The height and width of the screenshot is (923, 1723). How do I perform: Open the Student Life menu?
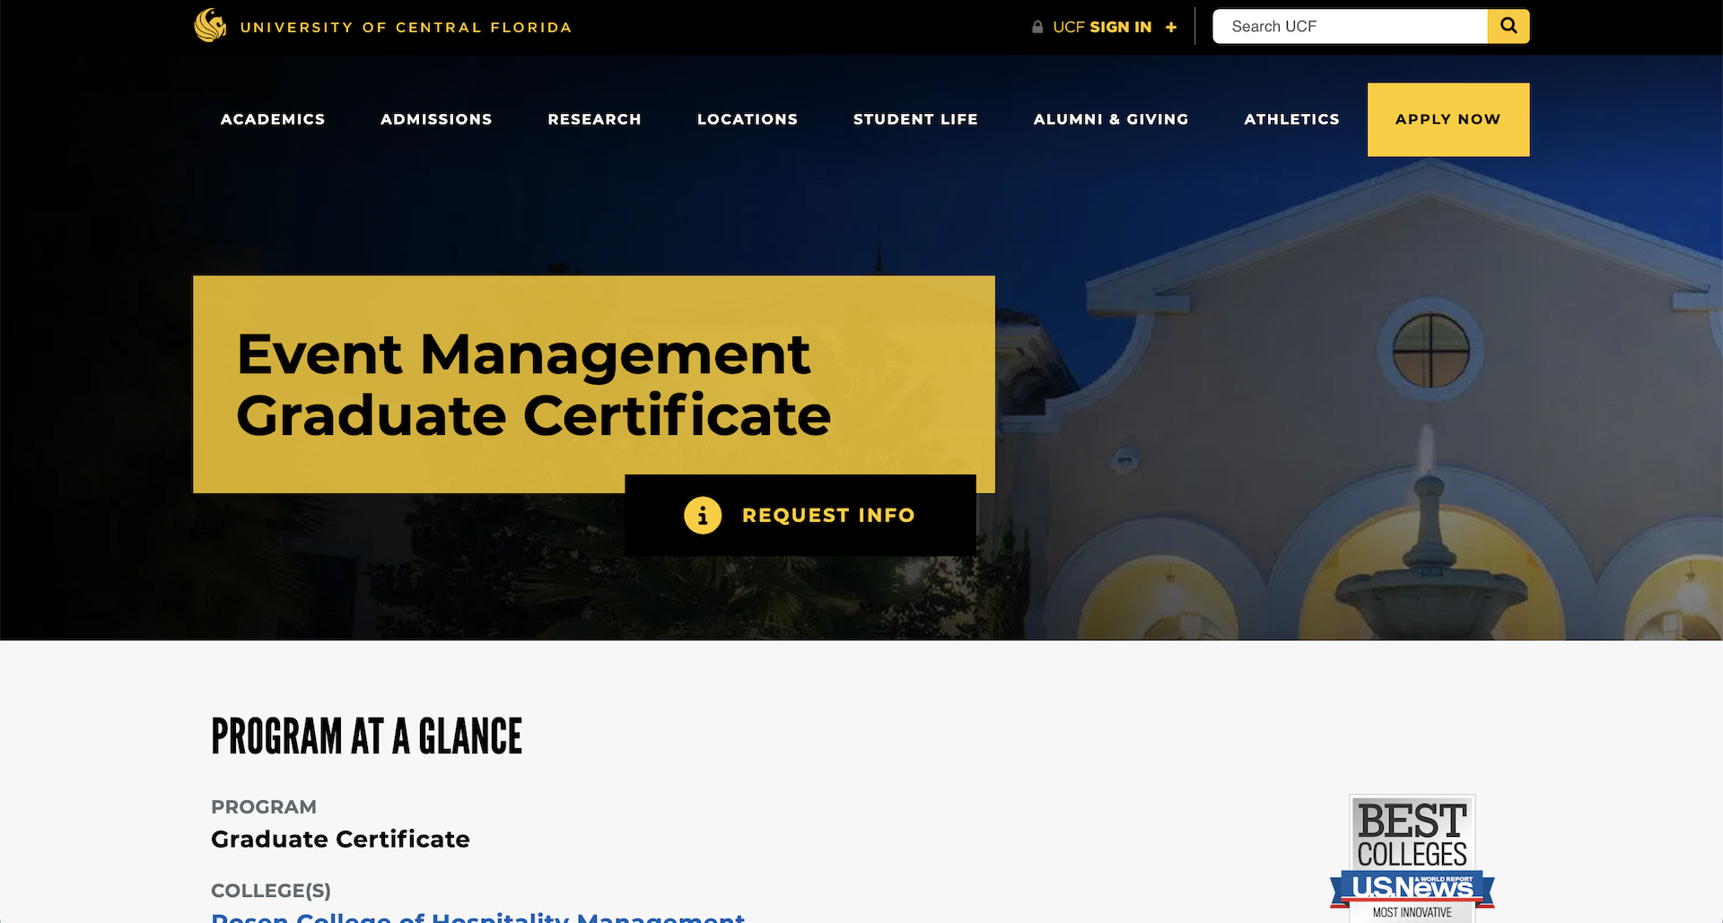click(915, 119)
